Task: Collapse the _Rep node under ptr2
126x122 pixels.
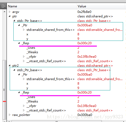Action: tap(19, 92)
